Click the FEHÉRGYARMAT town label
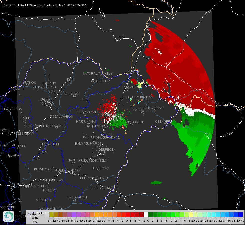Image resolution: width=245 pixels, height=225 pixels. coord(151,108)
